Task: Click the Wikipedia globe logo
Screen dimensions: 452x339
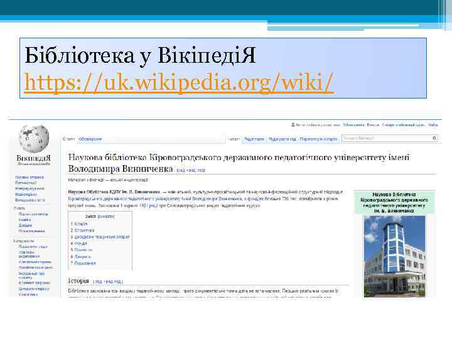Action: pos(34,139)
